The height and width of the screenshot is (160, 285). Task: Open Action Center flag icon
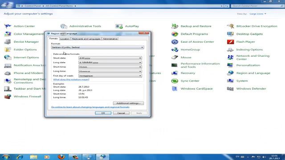coord(8,26)
